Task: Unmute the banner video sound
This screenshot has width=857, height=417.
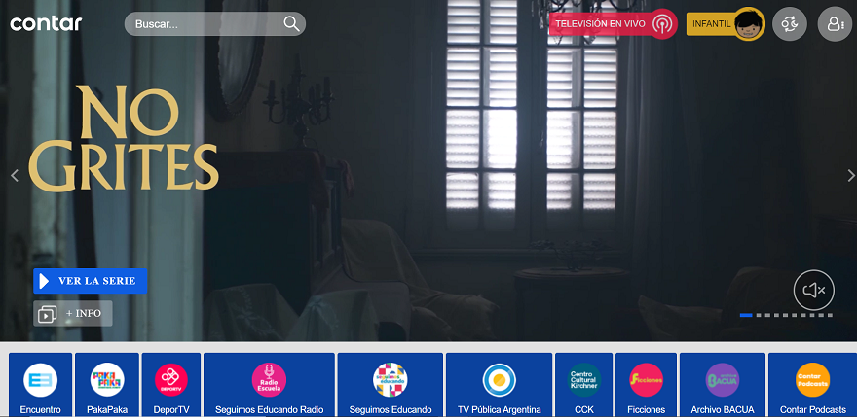Action: pyautogui.click(x=813, y=290)
